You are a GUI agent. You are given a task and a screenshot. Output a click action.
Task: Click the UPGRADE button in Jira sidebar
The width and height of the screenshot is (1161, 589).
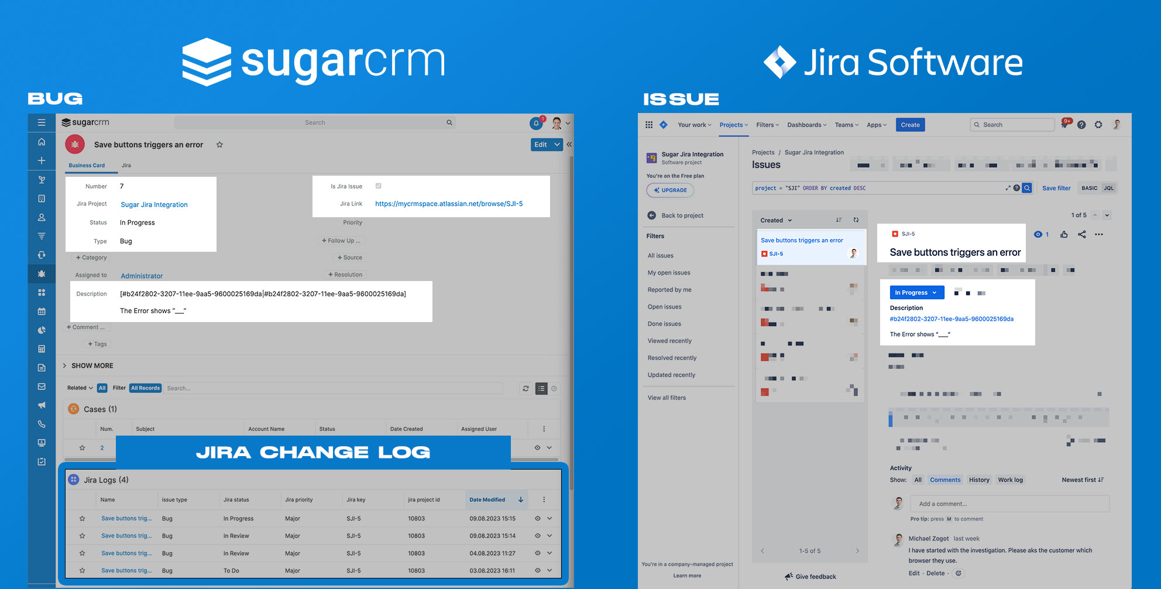click(670, 190)
